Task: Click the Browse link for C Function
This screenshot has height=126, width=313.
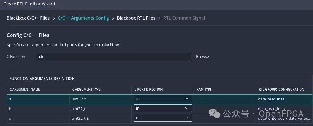Action: click(x=202, y=57)
